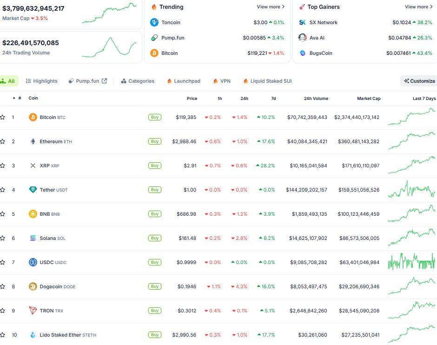Click the Solana logo icon
The image size is (437, 345).
pyautogui.click(x=33, y=238)
